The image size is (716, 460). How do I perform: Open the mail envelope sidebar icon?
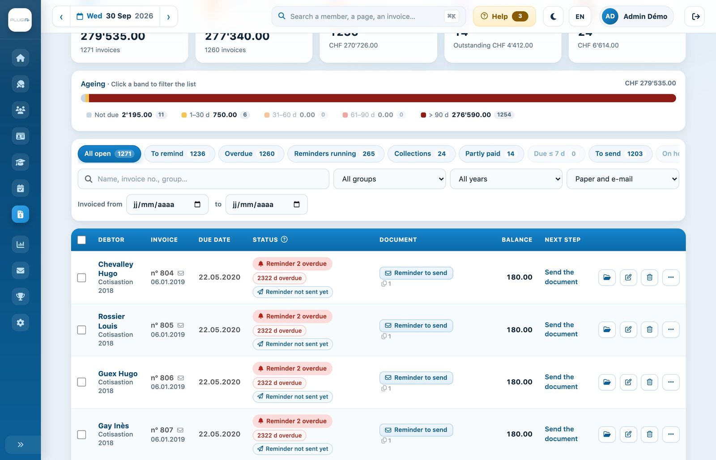click(x=20, y=270)
